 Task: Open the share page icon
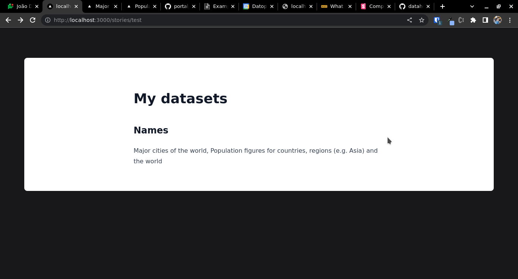click(x=410, y=20)
